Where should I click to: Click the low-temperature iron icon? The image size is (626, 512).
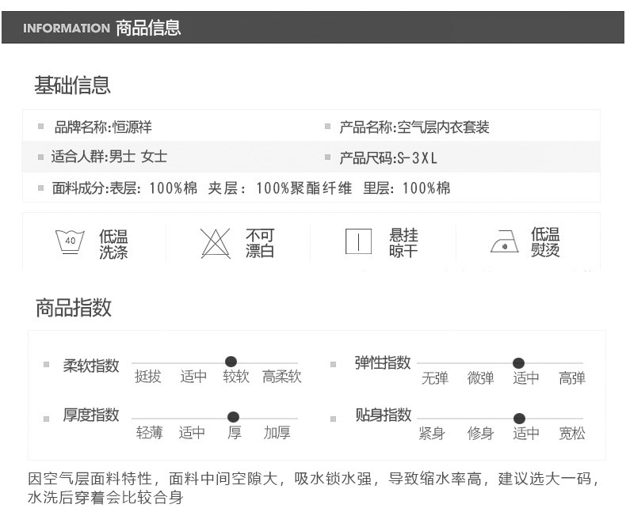[x=505, y=241]
